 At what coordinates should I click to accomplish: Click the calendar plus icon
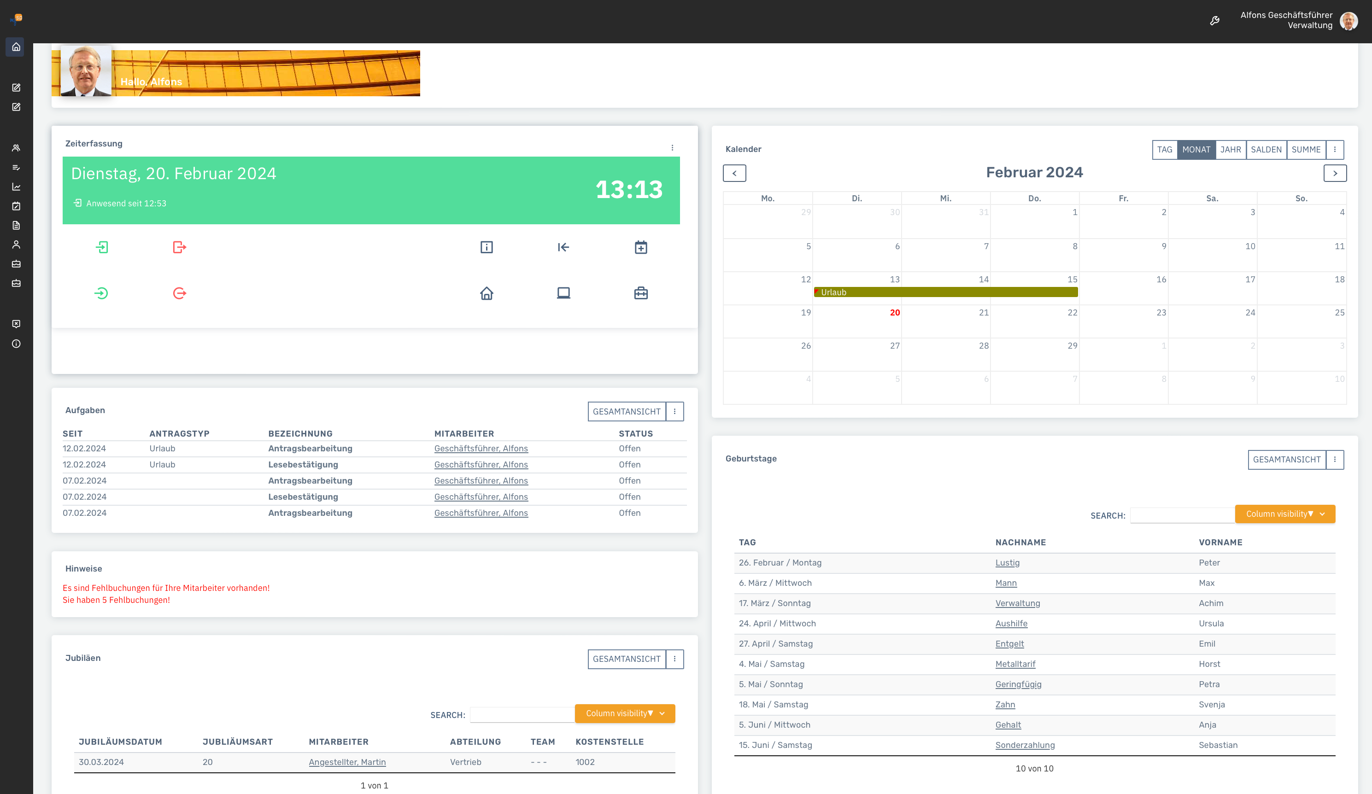click(x=641, y=247)
